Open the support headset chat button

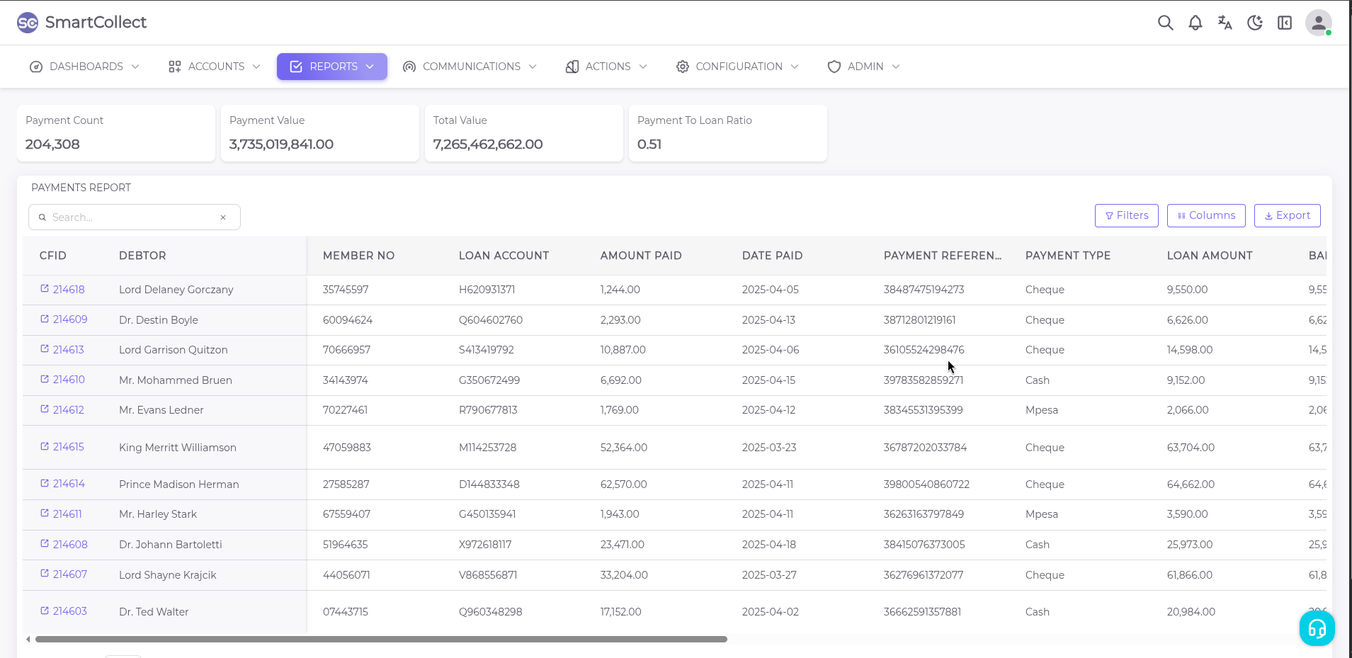point(1317,628)
